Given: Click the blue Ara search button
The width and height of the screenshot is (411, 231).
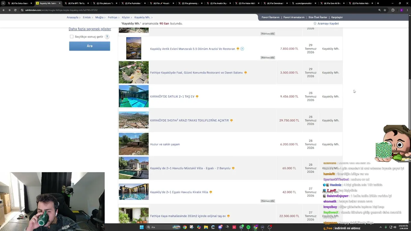Looking at the screenshot, I should pos(90,46).
